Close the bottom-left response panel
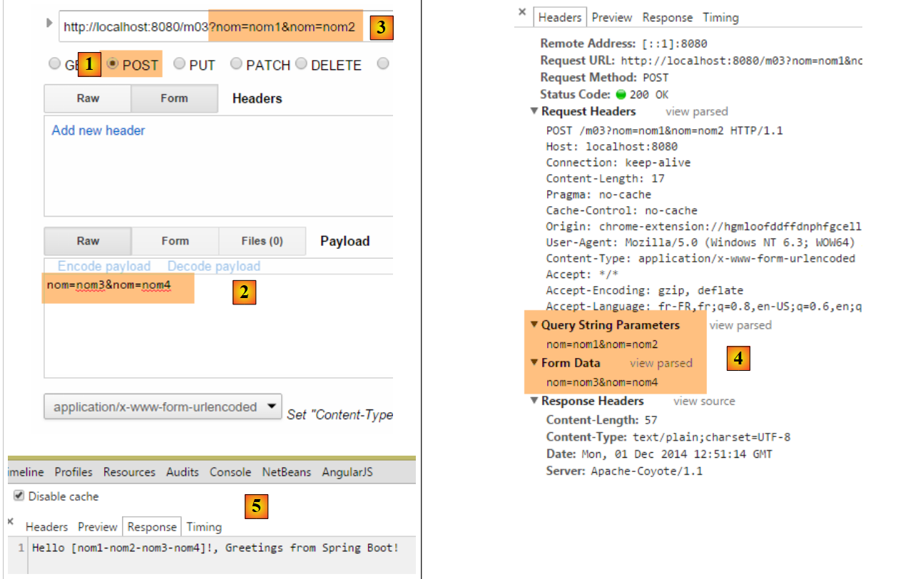This screenshot has width=903, height=579. (11, 522)
